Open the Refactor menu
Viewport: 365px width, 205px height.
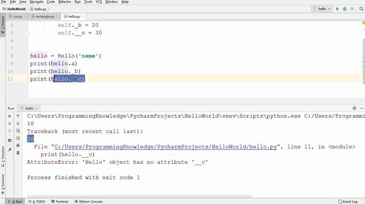point(64,2)
